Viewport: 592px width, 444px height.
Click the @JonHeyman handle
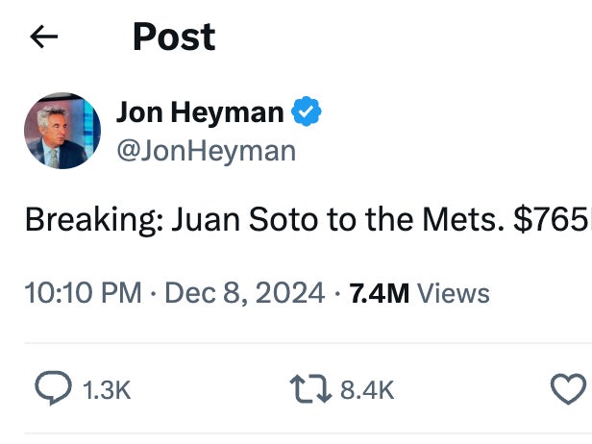tap(206, 151)
